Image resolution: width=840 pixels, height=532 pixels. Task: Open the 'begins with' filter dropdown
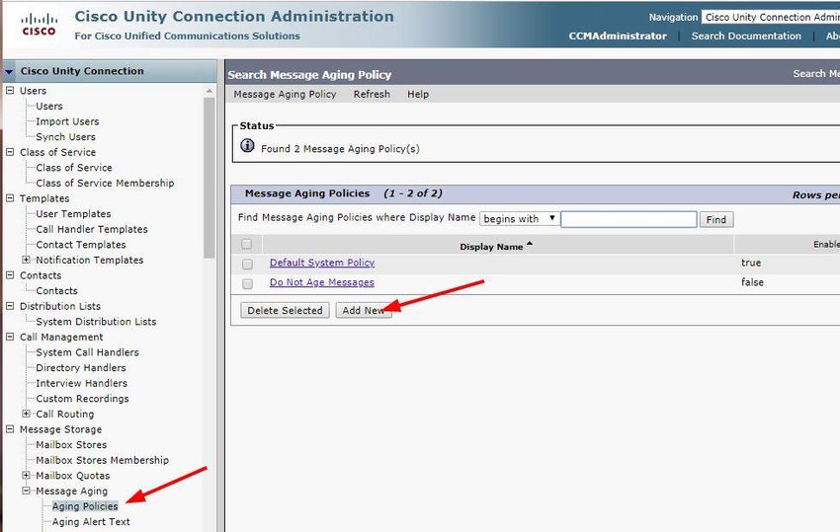point(519,218)
